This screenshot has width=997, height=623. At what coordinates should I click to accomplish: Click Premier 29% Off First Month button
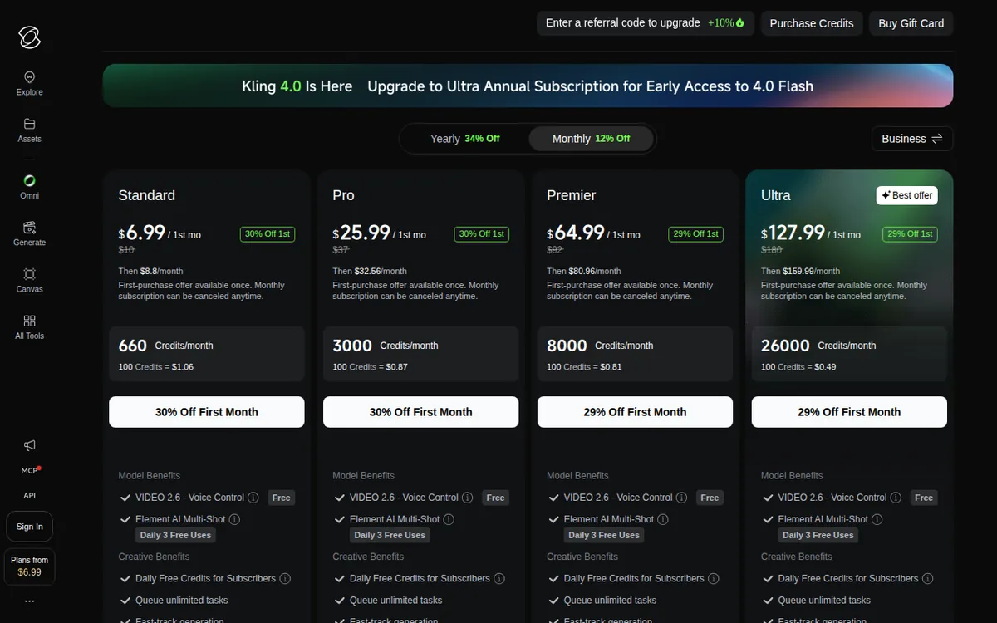[636, 412]
